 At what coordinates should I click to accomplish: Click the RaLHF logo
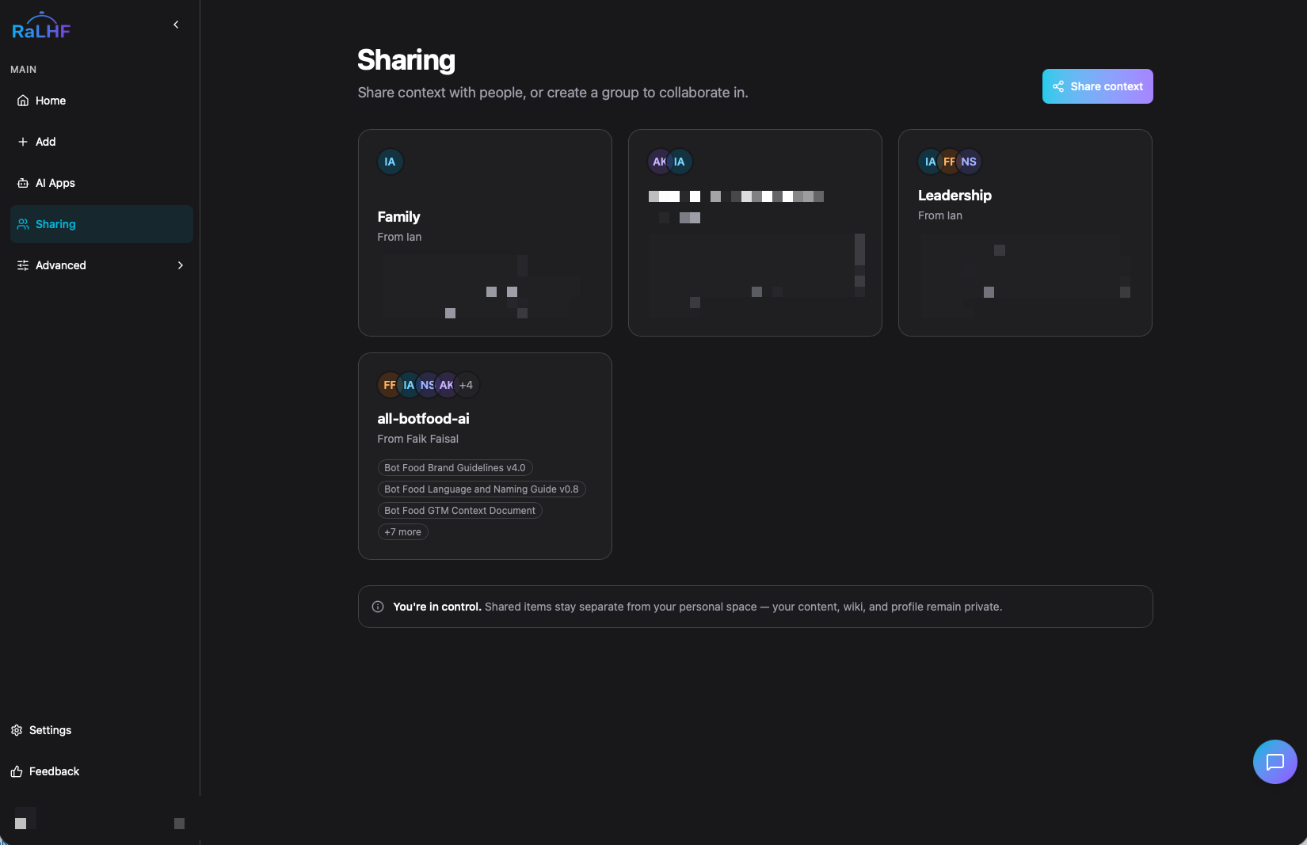[41, 26]
